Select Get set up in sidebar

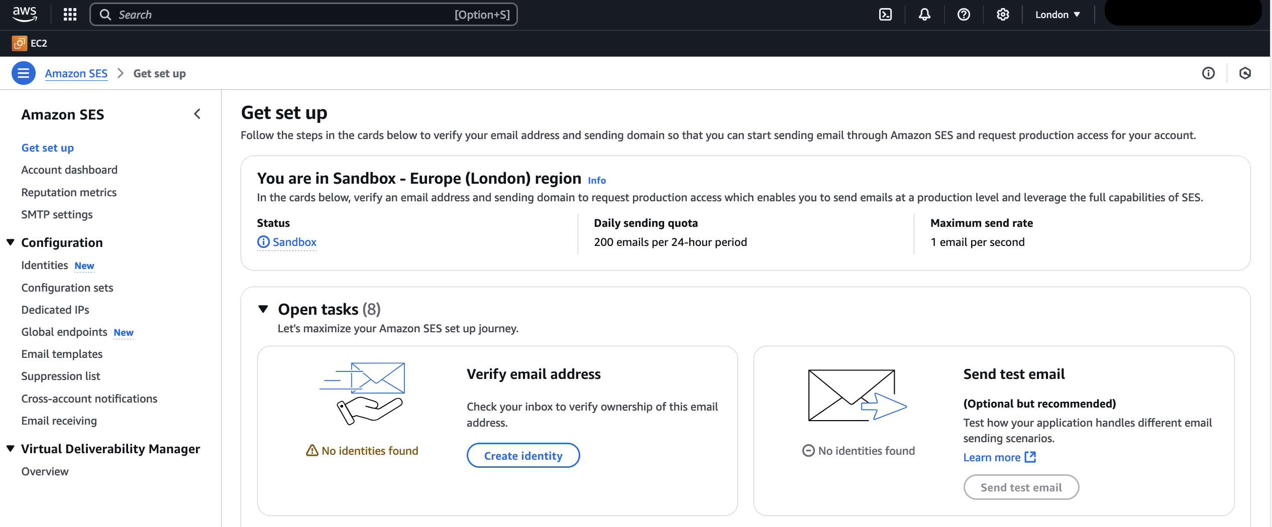(48, 148)
